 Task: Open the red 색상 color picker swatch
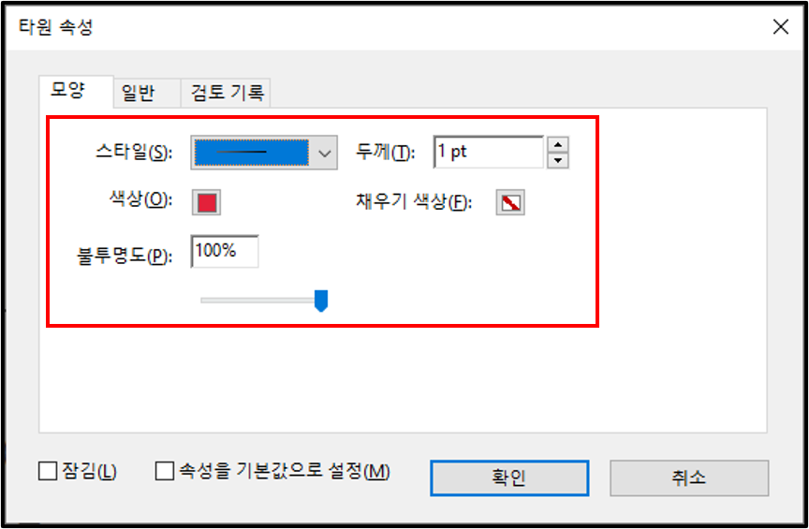pos(206,202)
